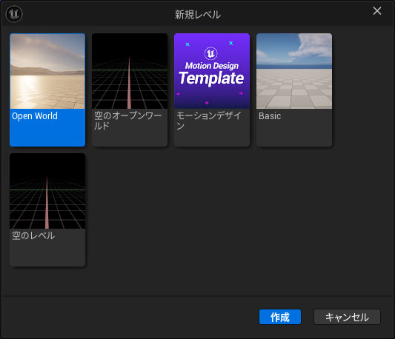Click the word Template in purple thumbnail

(x=211, y=78)
